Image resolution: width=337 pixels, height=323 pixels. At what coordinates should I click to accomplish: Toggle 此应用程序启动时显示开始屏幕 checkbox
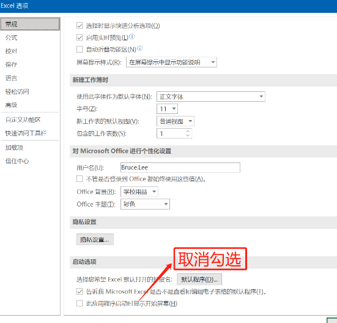(x=80, y=303)
